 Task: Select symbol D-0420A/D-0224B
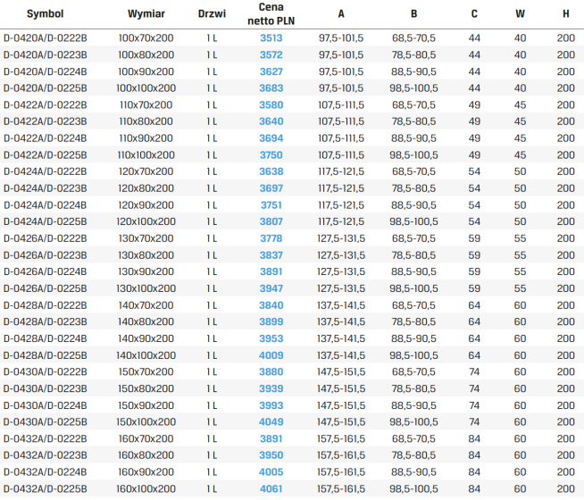(x=45, y=71)
